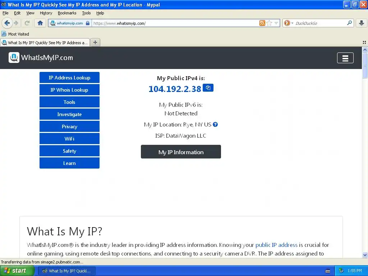Focus the URL address field

click(175, 23)
